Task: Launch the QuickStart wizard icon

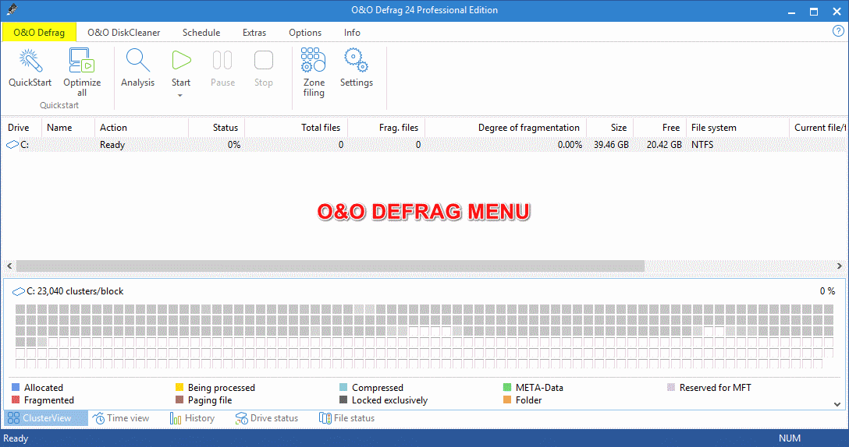Action: click(30, 61)
